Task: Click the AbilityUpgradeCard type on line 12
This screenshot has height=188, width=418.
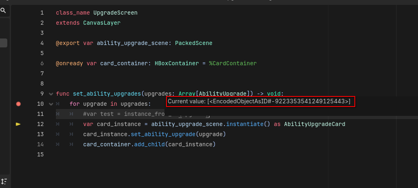Action: (314, 124)
